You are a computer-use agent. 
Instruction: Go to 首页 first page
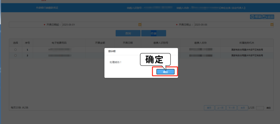209,108
